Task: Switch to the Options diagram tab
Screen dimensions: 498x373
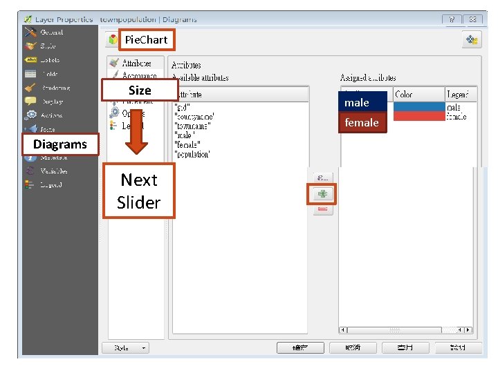Action: (x=127, y=113)
